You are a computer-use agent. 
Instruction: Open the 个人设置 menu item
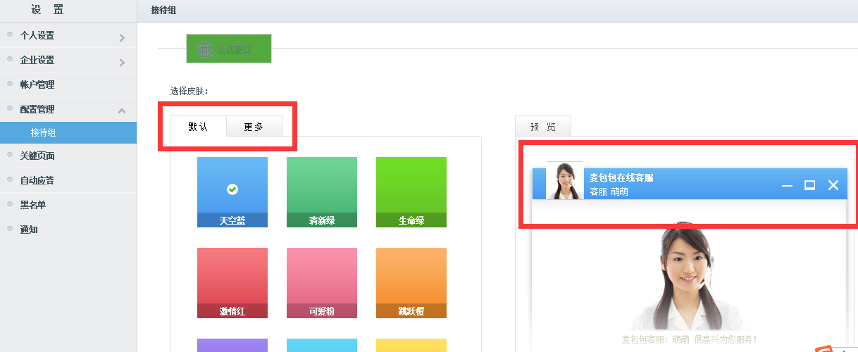click(x=68, y=35)
